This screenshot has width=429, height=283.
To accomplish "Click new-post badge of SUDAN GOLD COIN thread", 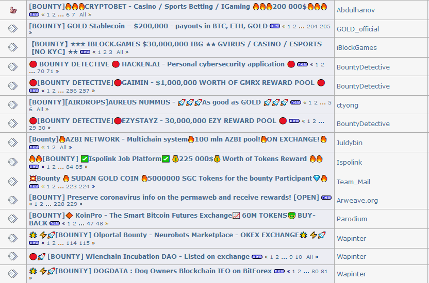I will 34,186.
